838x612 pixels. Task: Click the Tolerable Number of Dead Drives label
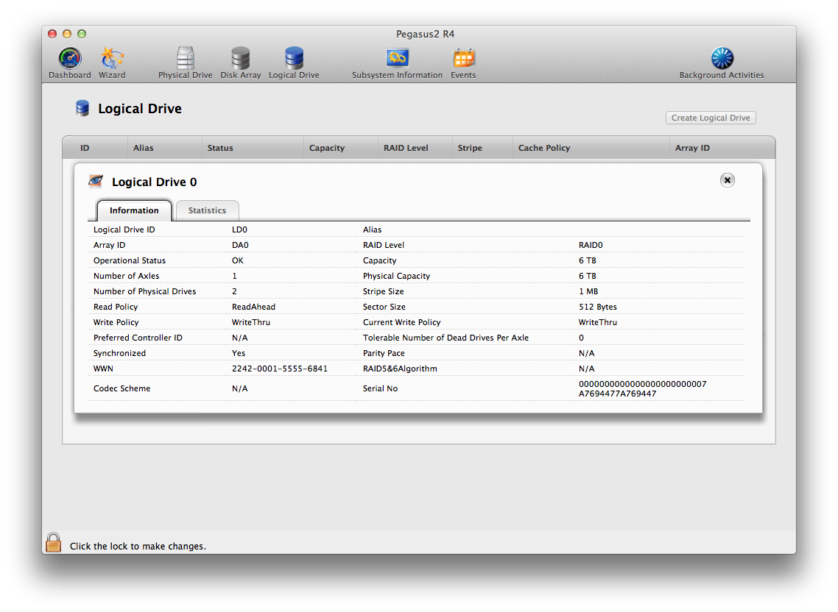click(x=446, y=338)
